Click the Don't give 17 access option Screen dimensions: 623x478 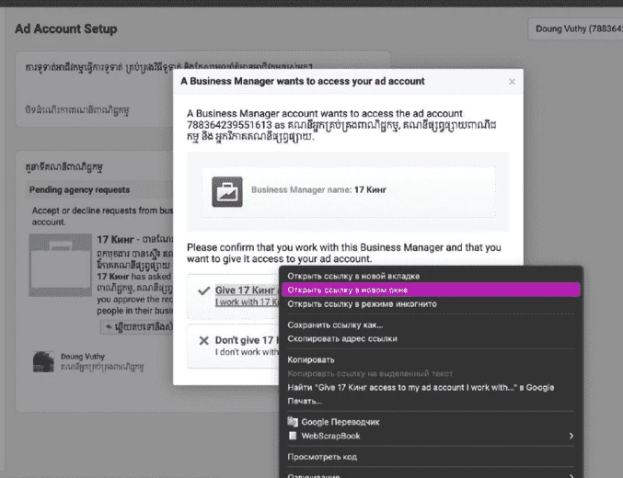click(x=233, y=347)
